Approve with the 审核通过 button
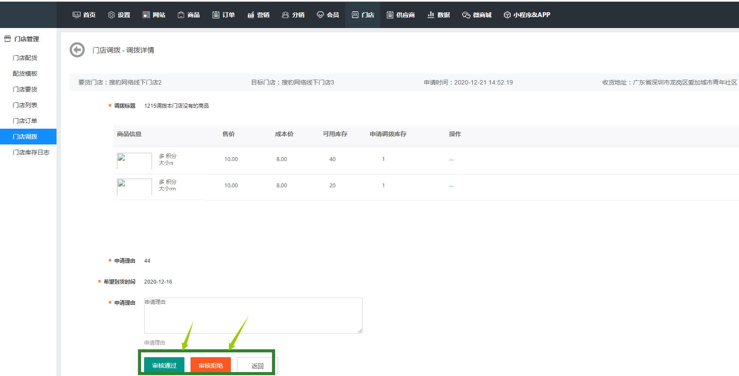 [164, 365]
